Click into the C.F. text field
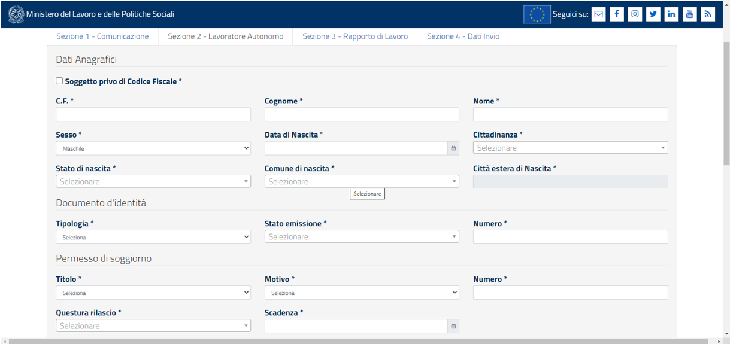Image resolution: width=730 pixels, height=344 pixels. pyautogui.click(x=153, y=115)
